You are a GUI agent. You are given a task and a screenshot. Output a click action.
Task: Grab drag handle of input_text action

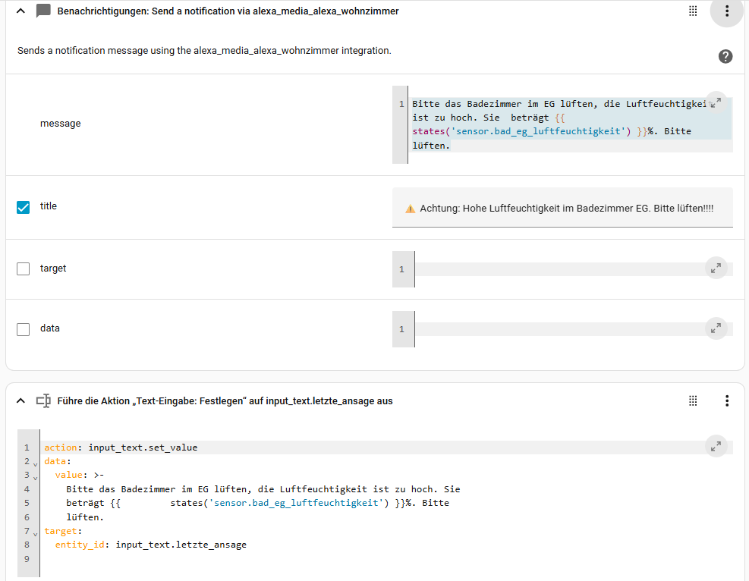[692, 400]
